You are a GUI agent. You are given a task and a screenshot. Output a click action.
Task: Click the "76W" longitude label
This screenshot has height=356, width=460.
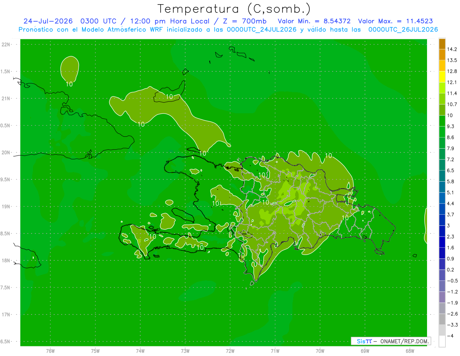coord(50,351)
